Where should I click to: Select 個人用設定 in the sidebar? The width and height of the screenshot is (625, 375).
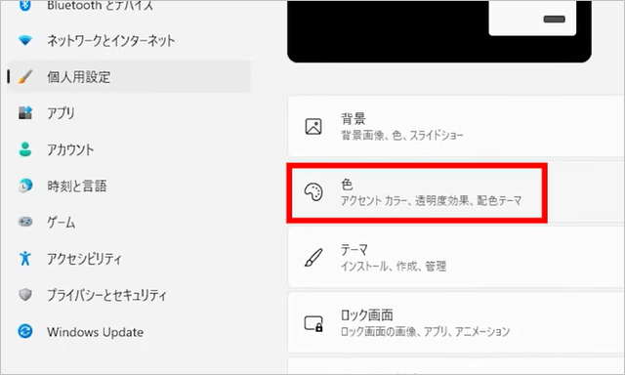tap(130, 76)
